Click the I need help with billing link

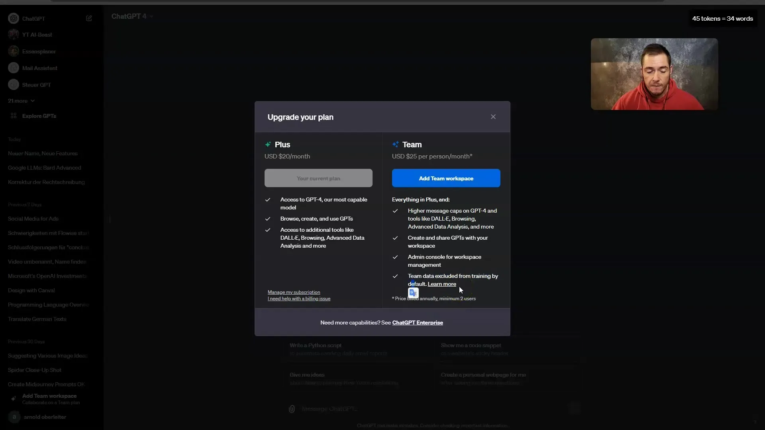[299, 298]
